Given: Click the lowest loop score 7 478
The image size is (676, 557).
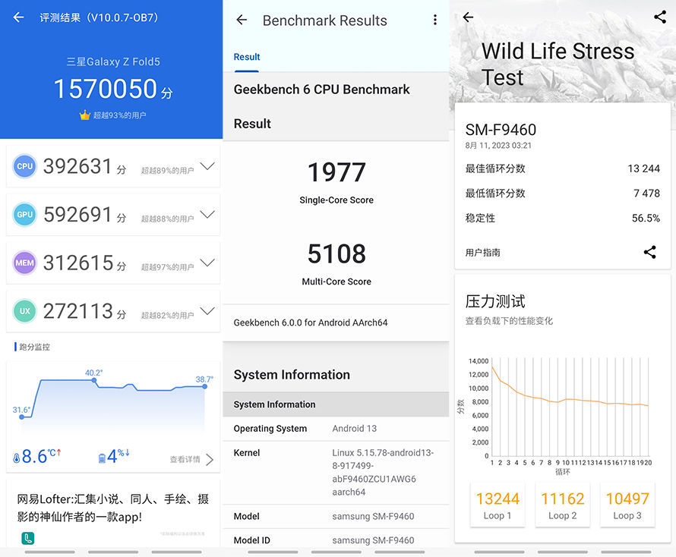Looking at the screenshot, I should pyautogui.click(x=646, y=194).
